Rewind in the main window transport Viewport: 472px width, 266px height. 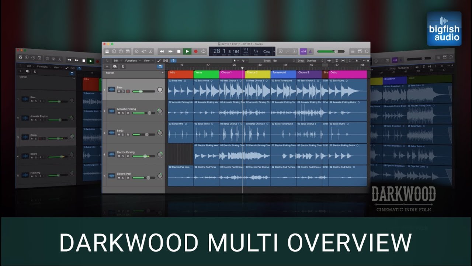(162, 51)
